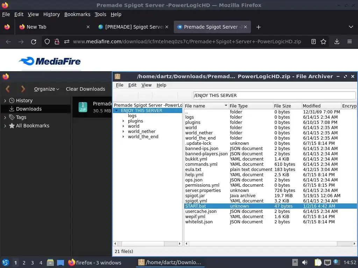Switch to the New Tab tab
This screenshot has width=358, height=268.
pyautogui.click(x=54, y=27)
